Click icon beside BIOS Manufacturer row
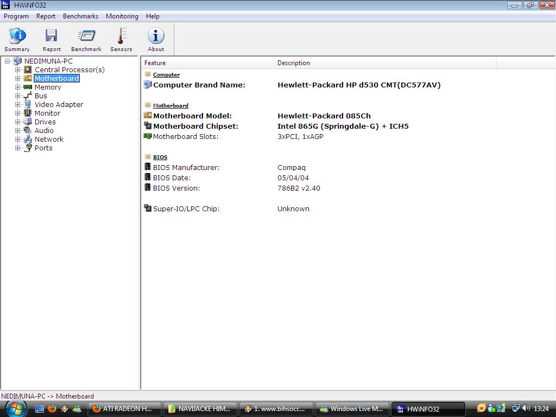 [x=148, y=167]
